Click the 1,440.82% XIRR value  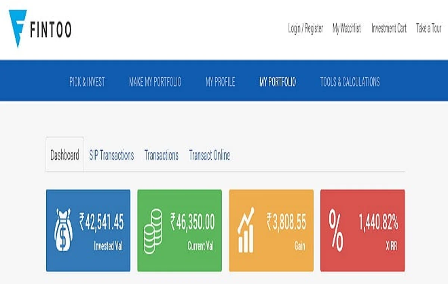coord(378,222)
